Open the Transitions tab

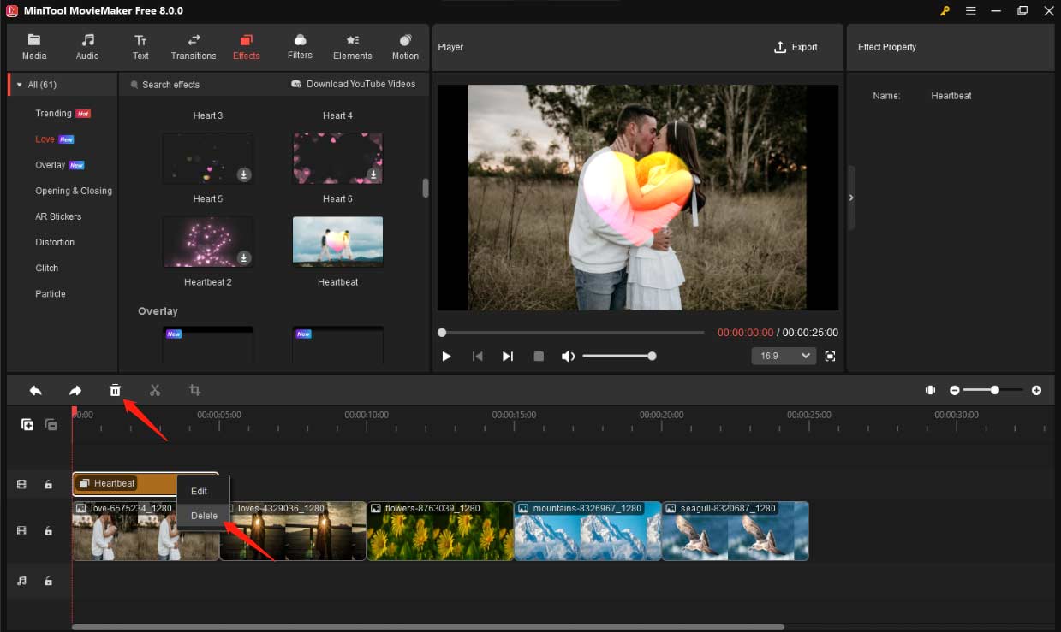(x=194, y=47)
